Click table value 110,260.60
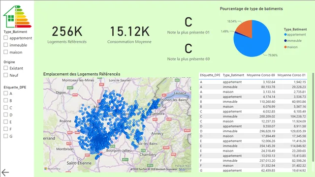 pyautogui.click(x=267, y=102)
